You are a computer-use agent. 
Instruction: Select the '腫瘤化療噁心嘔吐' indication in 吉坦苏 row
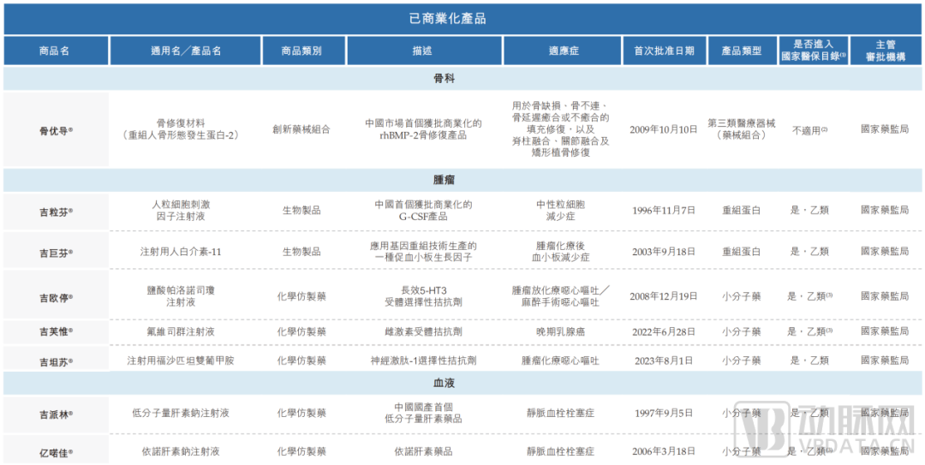(x=561, y=361)
